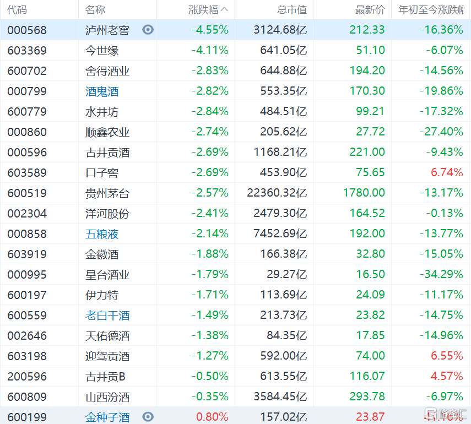
Task: Click 老白干酒's latest price 23.82
Action: click(x=370, y=315)
